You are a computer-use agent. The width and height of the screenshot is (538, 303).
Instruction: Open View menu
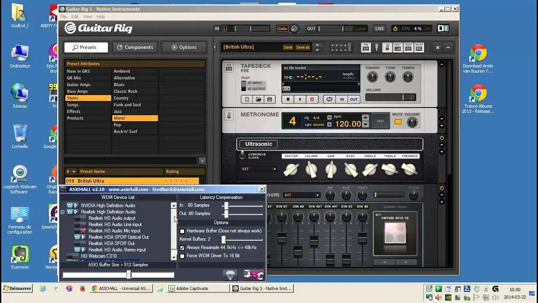pyautogui.click(x=87, y=16)
